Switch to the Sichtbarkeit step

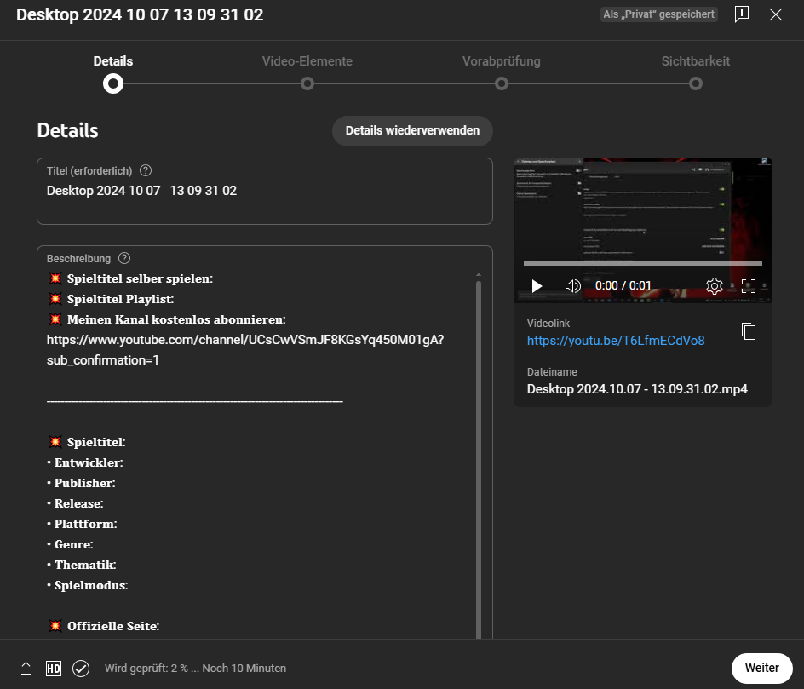tap(696, 83)
